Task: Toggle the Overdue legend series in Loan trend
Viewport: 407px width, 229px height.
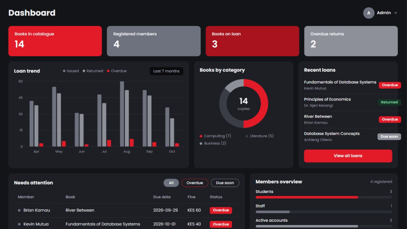Action: coord(117,71)
